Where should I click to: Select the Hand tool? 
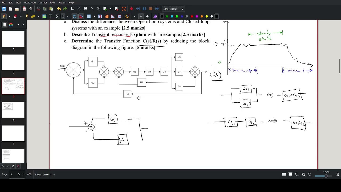107,16
